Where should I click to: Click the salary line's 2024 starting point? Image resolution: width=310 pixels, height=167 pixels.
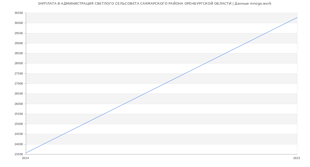26,153
